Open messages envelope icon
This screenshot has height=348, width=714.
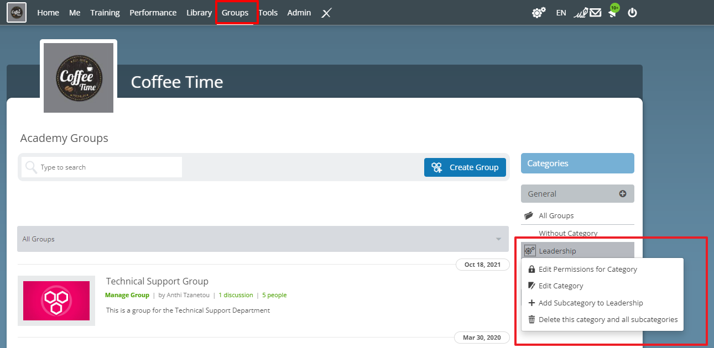click(x=595, y=13)
